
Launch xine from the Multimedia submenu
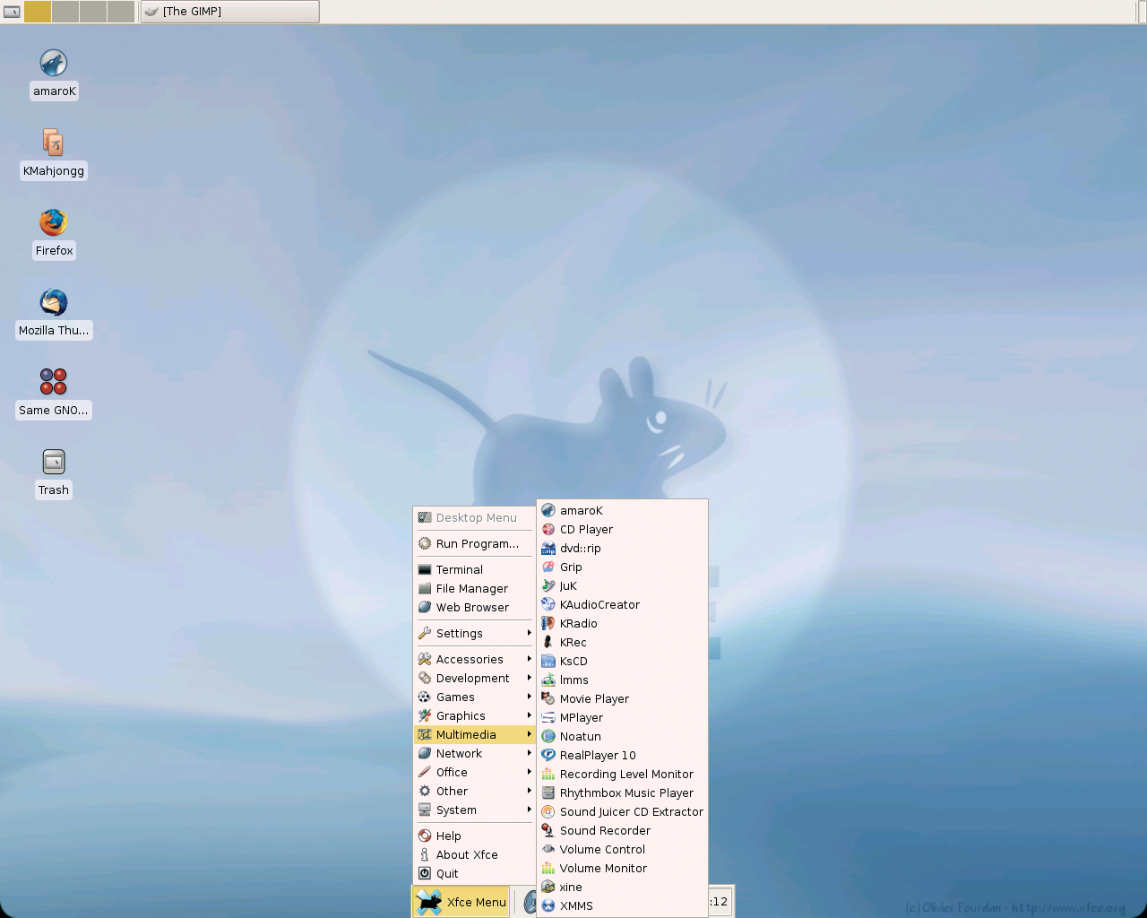622,887
